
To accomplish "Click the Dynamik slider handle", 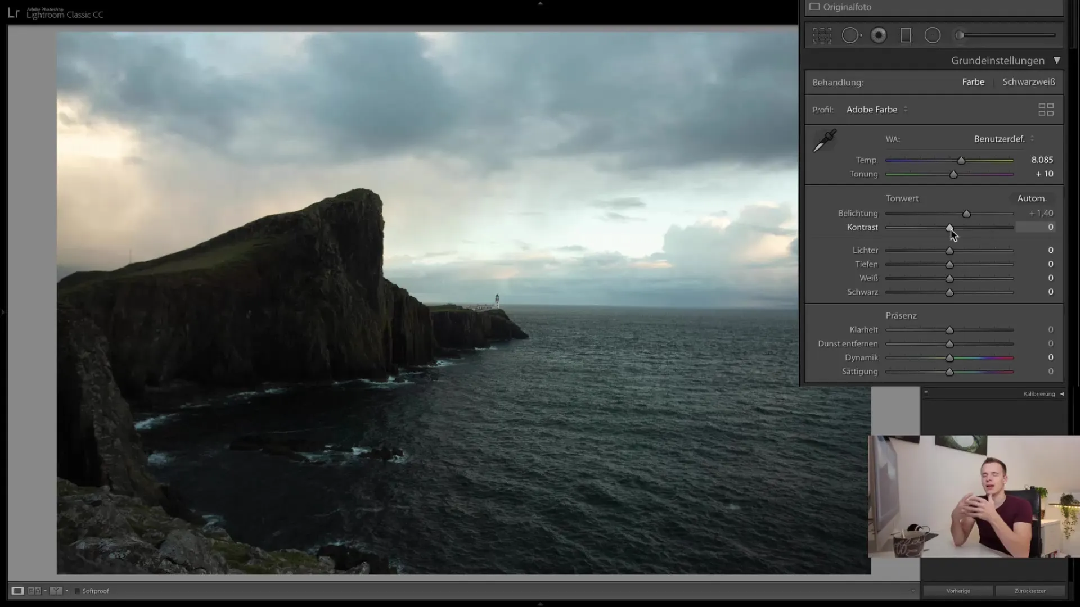I will click(x=949, y=358).
